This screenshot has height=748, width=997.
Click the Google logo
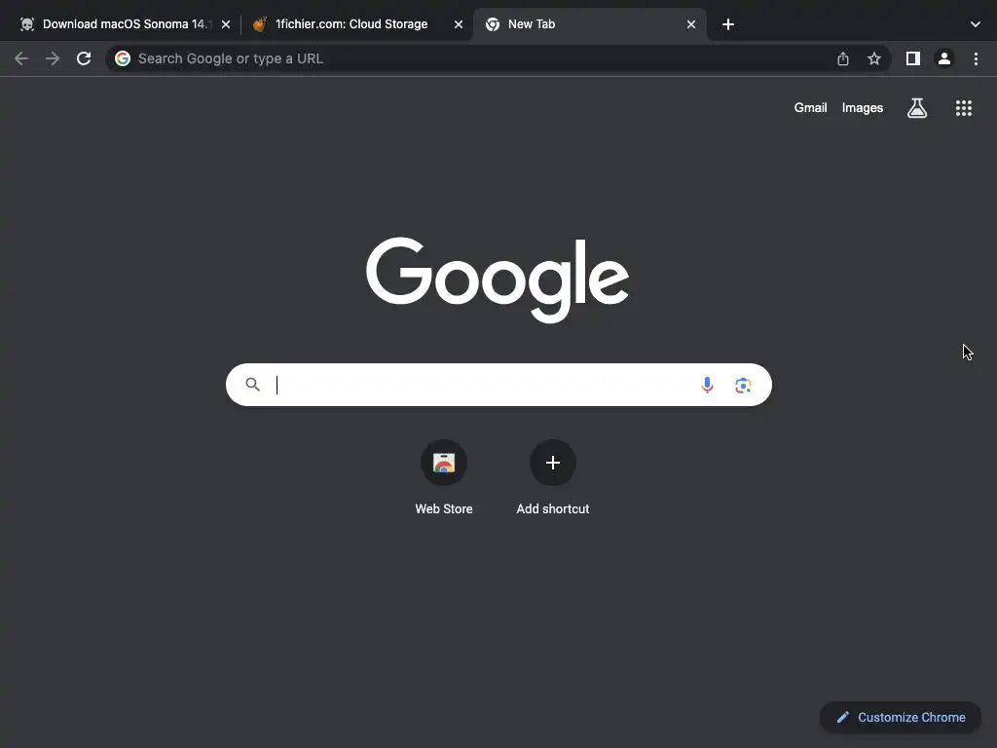coord(498,280)
